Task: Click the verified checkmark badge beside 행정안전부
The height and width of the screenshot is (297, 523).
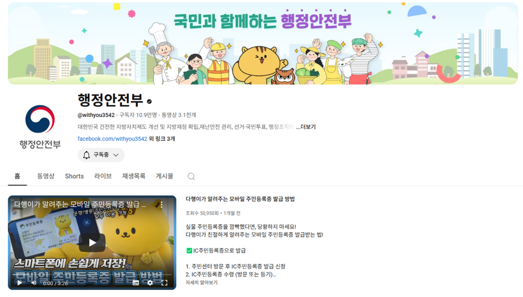Action: coord(150,101)
